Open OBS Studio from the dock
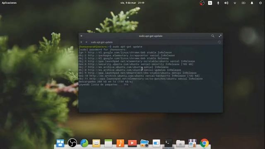The width and height of the screenshot is (265, 149). (x=72, y=143)
